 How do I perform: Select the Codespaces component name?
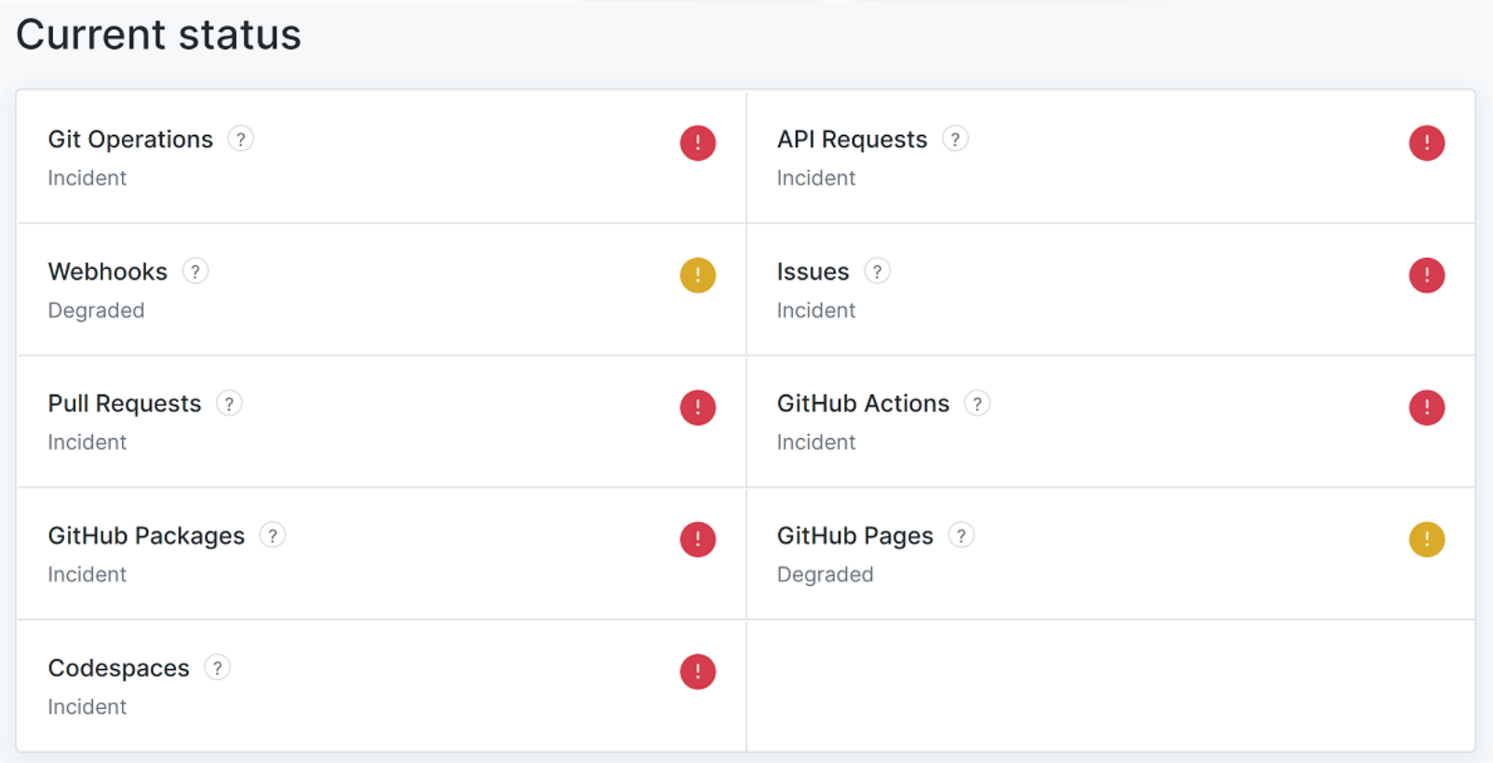coord(118,668)
